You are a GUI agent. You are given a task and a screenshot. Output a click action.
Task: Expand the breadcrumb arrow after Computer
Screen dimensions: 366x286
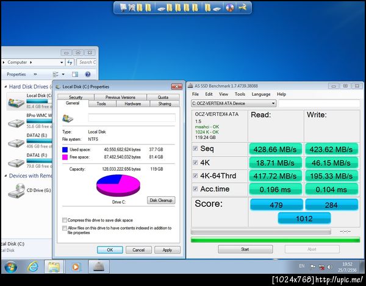click(31, 62)
